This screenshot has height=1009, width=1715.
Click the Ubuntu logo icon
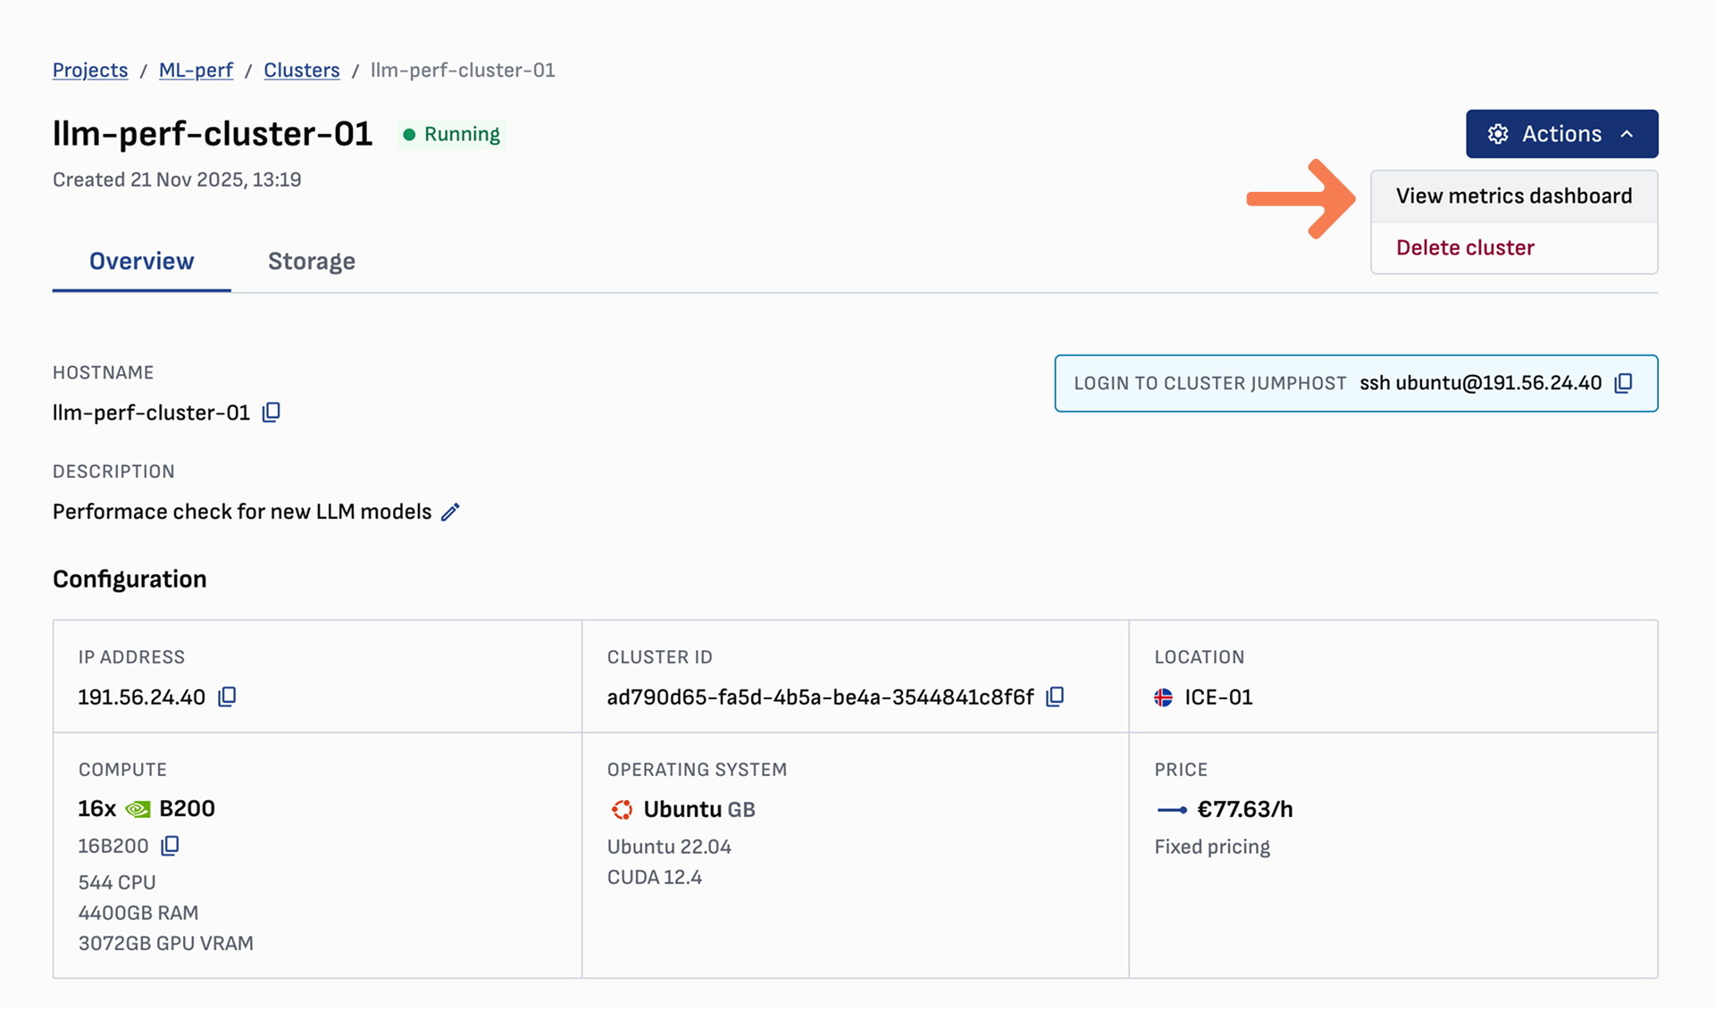click(x=622, y=810)
